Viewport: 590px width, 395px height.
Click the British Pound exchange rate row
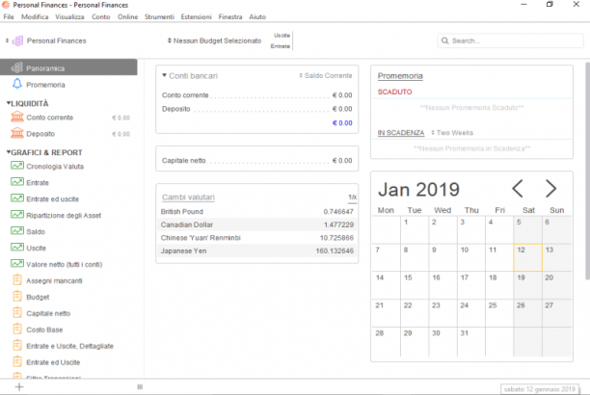click(257, 211)
